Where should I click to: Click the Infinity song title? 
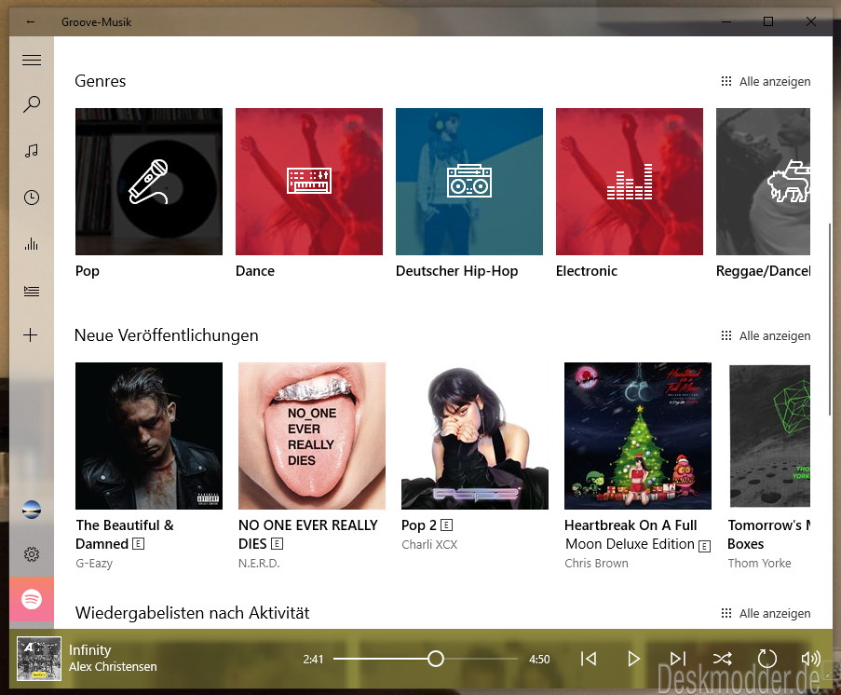(89, 650)
